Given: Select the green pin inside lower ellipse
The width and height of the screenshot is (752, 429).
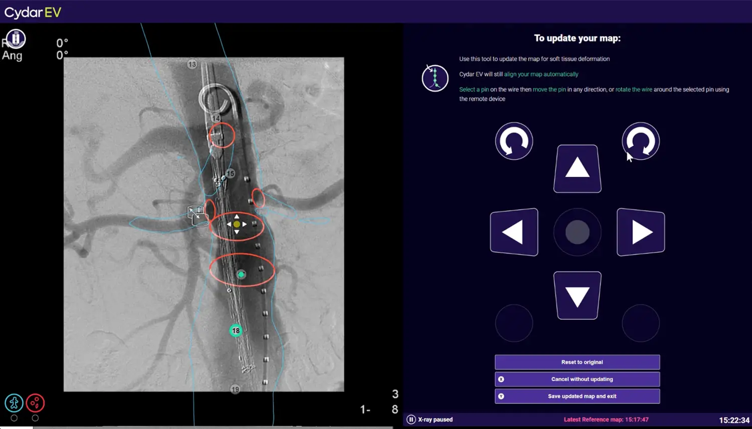Looking at the screenshot, I should pos(241,274).
